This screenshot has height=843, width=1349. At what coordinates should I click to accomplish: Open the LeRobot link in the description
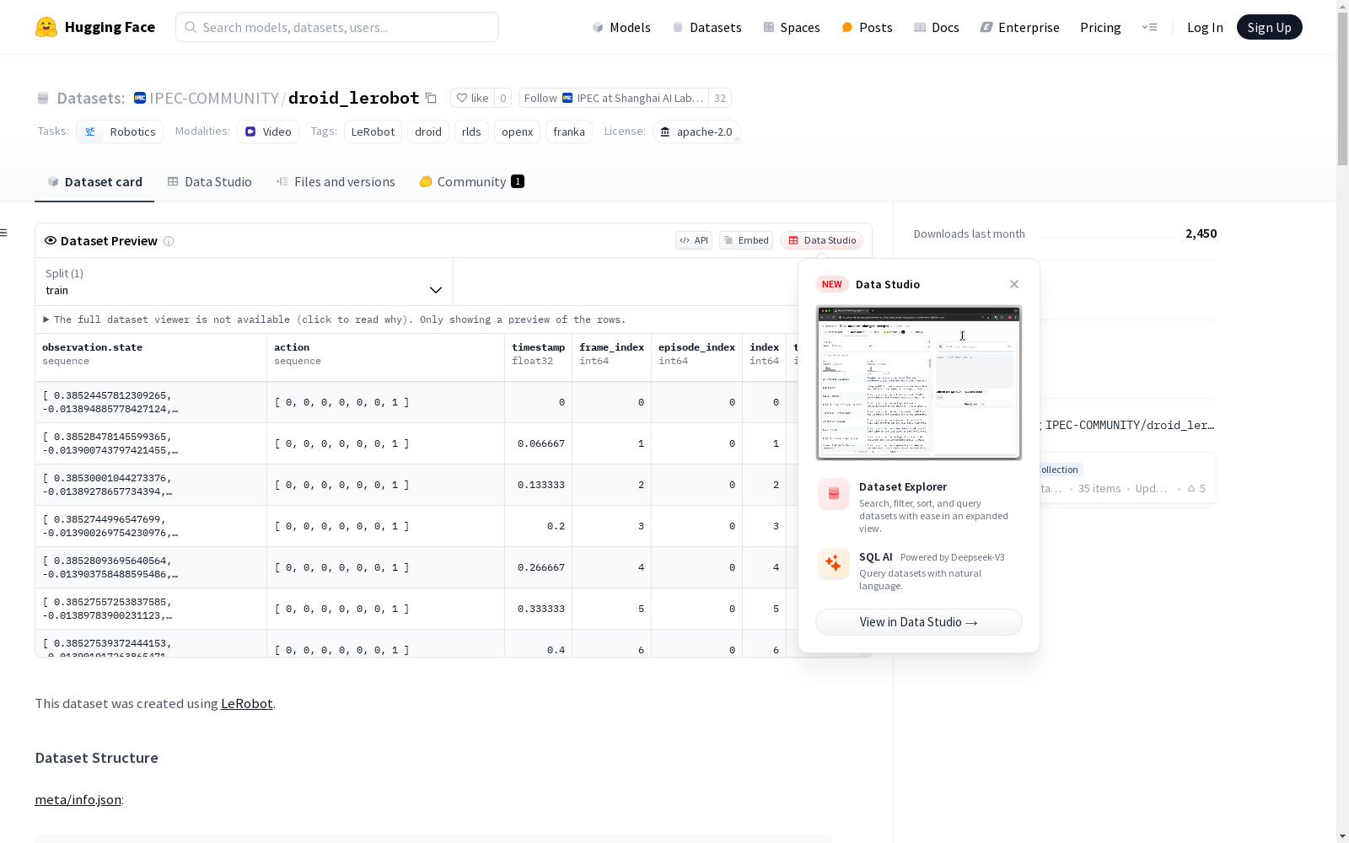click(x=246, y=703)
